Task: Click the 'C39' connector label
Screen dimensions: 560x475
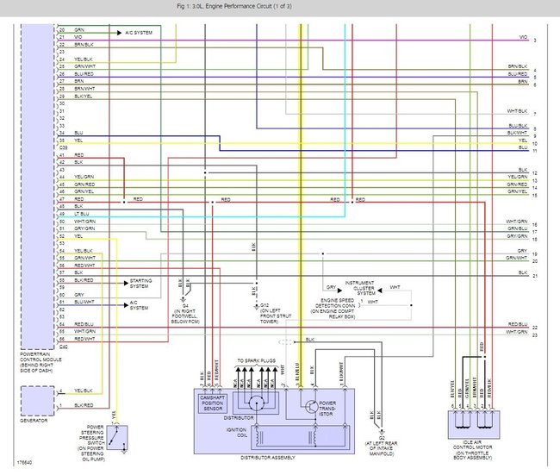Action: click(63, 147)
